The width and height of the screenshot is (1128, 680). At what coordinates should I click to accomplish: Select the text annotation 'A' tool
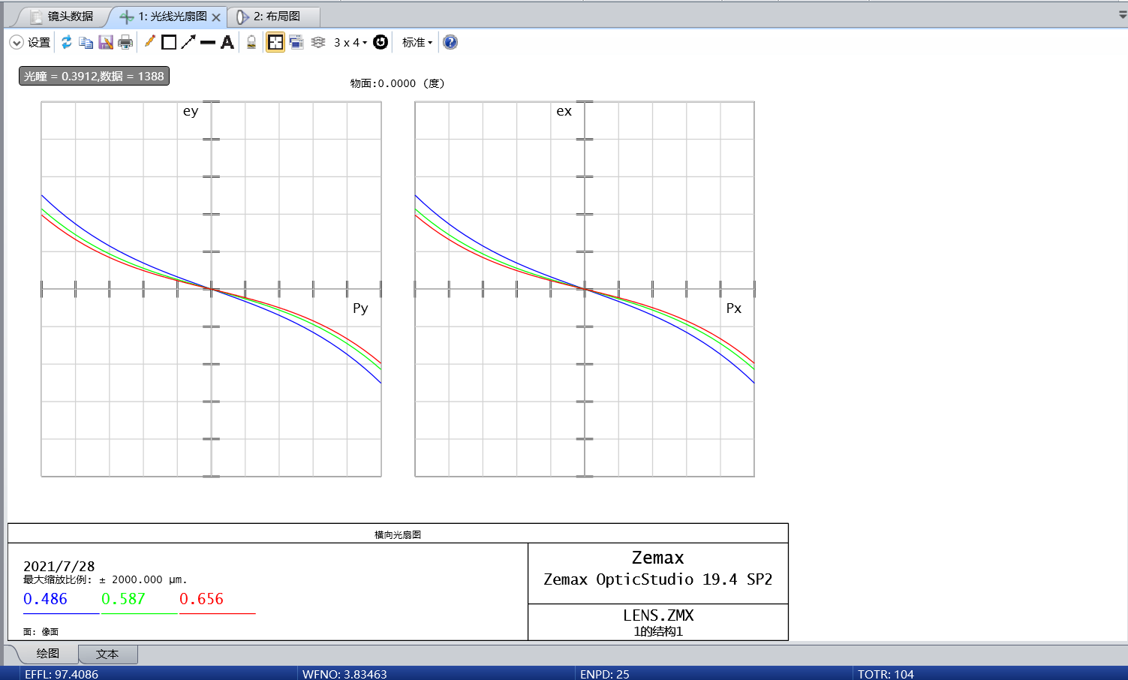(227, 42)
